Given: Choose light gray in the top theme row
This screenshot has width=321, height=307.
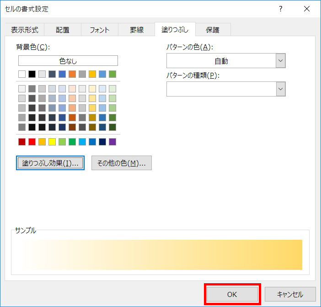Looking at the screenshot, I should point(42,74).
